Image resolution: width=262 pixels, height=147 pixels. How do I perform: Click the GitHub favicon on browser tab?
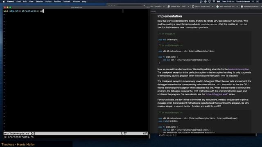click(193, 7)
